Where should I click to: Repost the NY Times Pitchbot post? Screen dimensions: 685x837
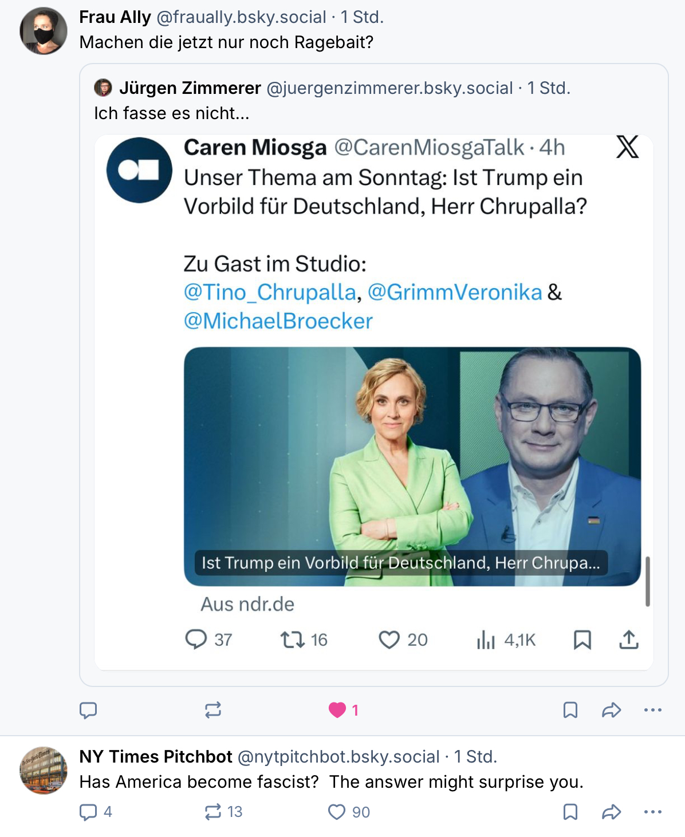(213, 812)
